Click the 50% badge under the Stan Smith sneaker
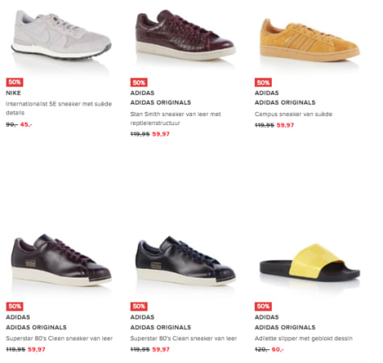Image resolution: width=383 pixels, height=363 pixels. click(x=139, y=82)
